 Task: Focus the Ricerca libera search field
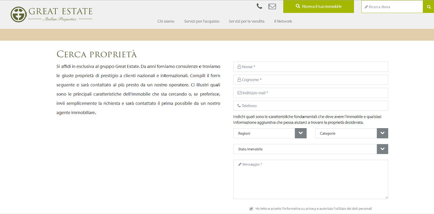[x=392, y=7]
